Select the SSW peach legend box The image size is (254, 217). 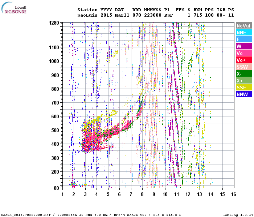[244, 67]
